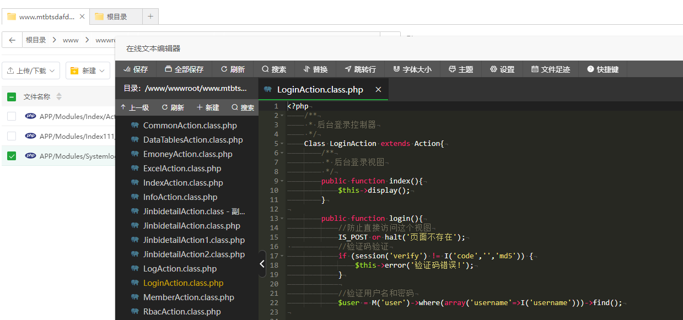Viewport: 683px width, 320px height.
Task: Check the APP/Modules/Index111 file checkbox
Action: pos(12,136)
